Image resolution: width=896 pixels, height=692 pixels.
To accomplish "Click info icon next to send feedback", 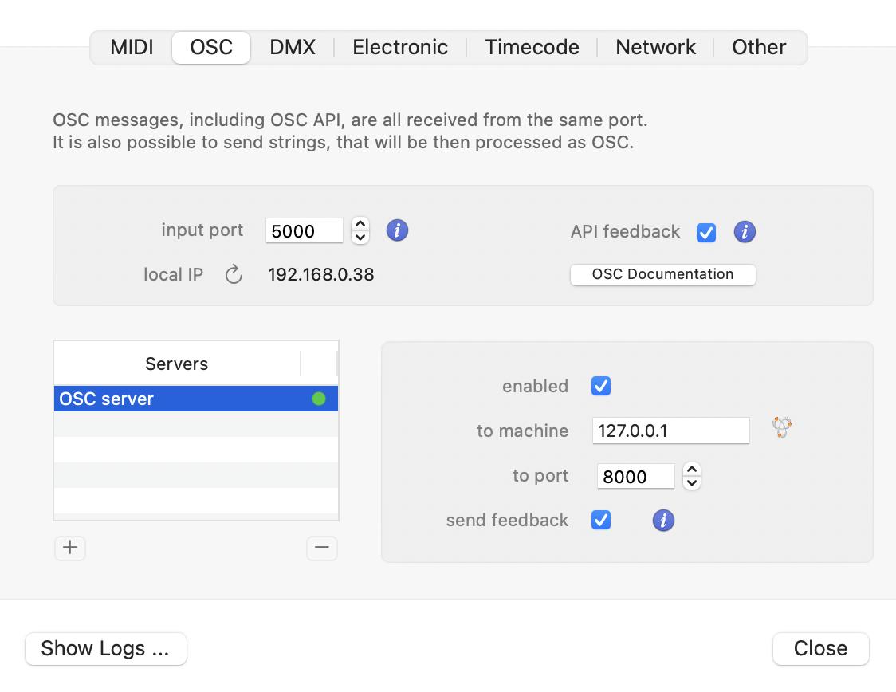I will (x=662, y=521).
